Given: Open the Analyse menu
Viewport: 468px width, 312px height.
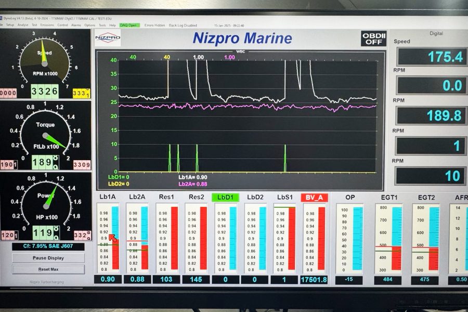Looking at the screenshot, I should coord(23,25).
